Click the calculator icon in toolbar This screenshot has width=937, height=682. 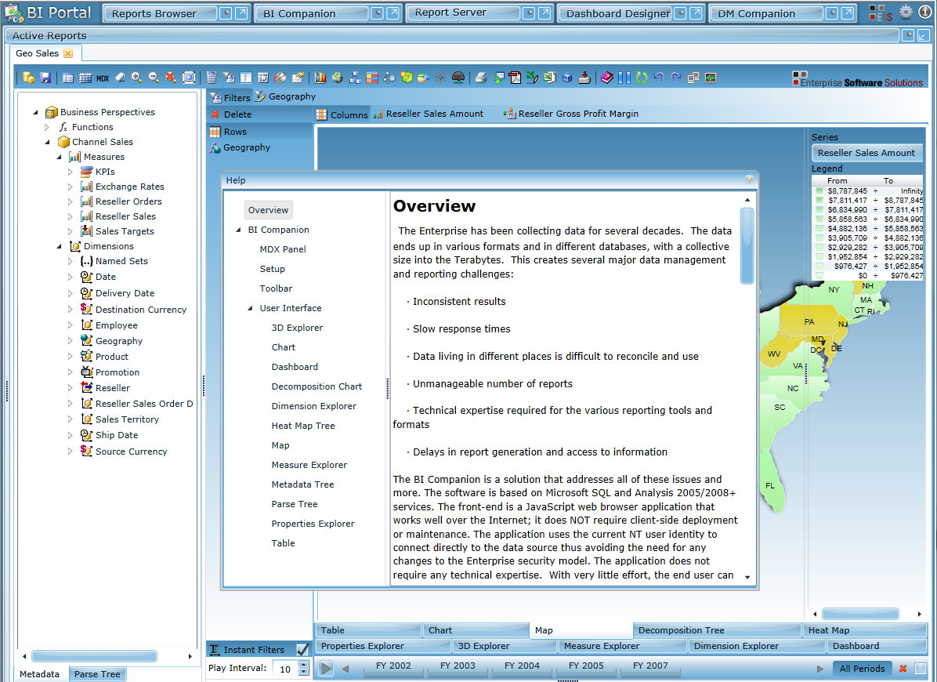(211, 78)
